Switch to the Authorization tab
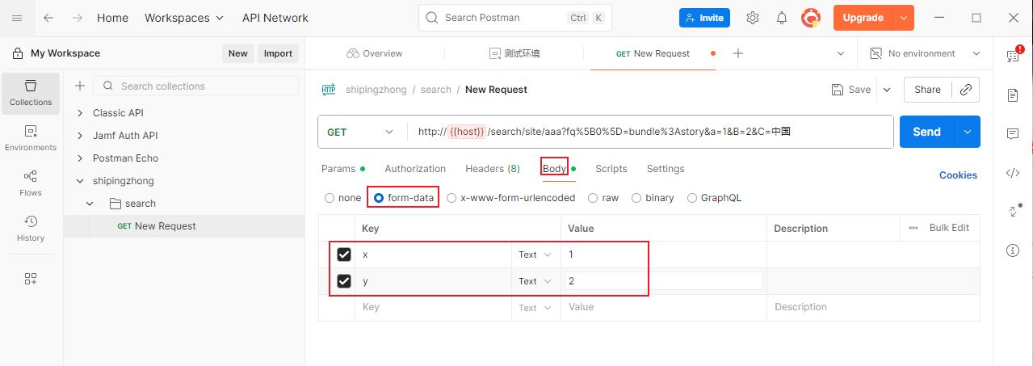This screenshot has width=1033, height=366. [415, 169]
